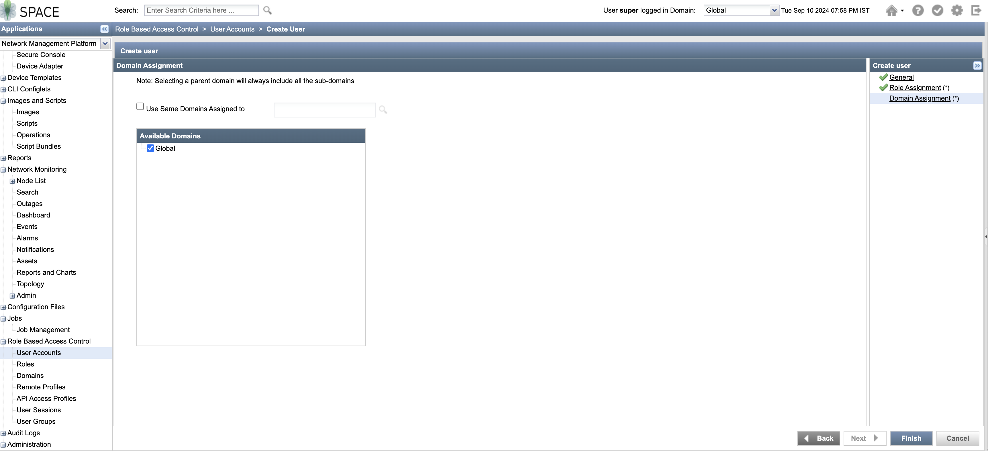Viewport: 988px width, 451px height.
Task: Open the settings gear icon
Action: pyautogui.click(x=957, y=10)
